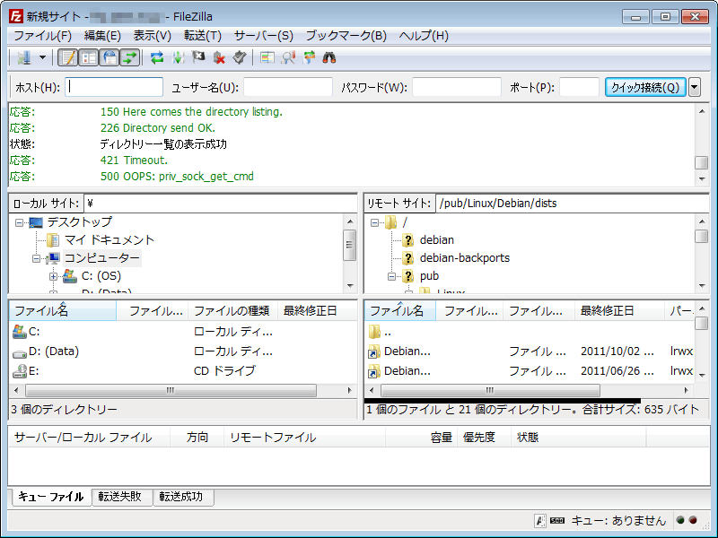Select debian-backports in remote tree
The image size is (718, 538).
pyautogui.click(x=464, y=258)
